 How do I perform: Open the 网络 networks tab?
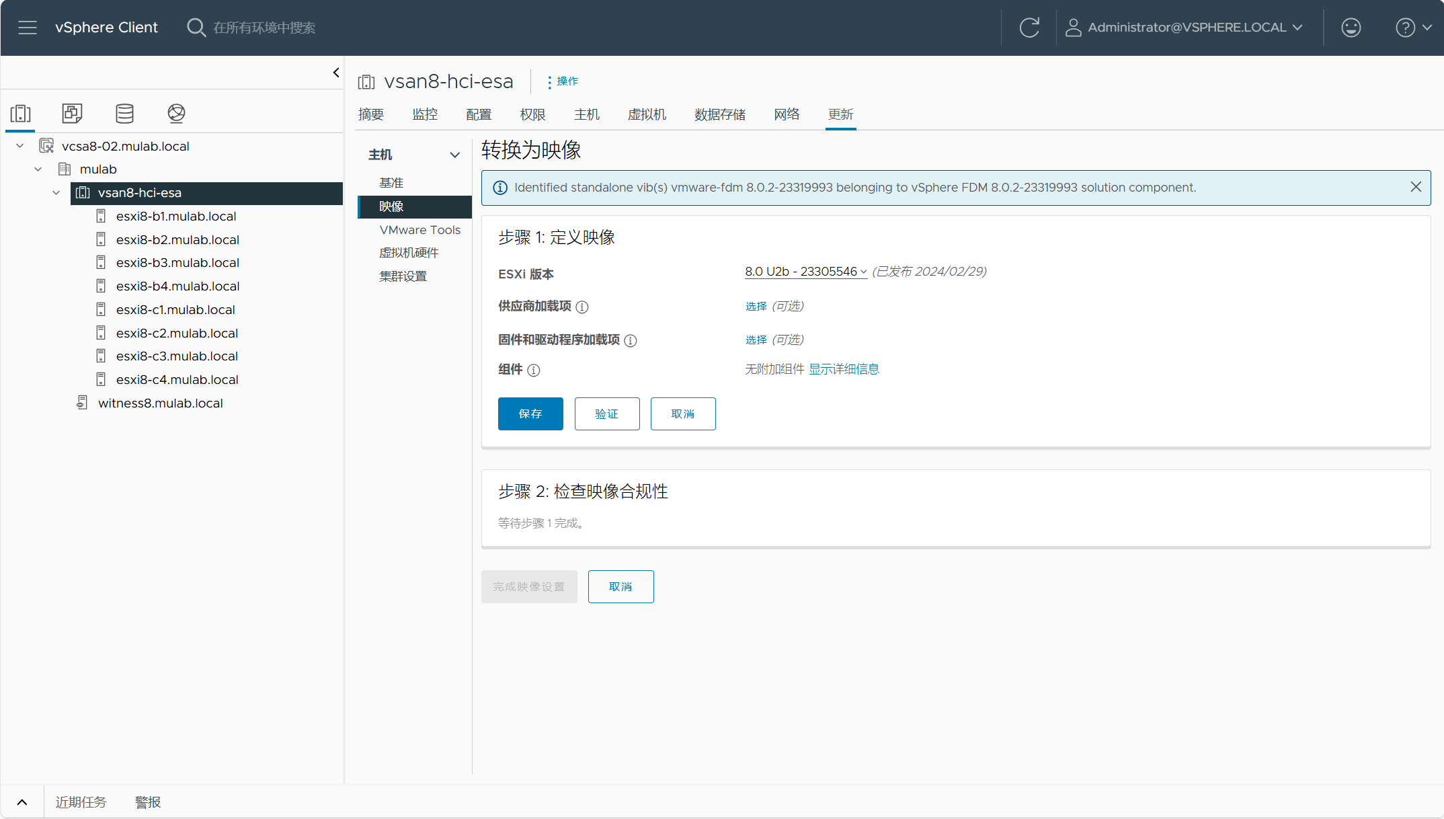point(787,114)
